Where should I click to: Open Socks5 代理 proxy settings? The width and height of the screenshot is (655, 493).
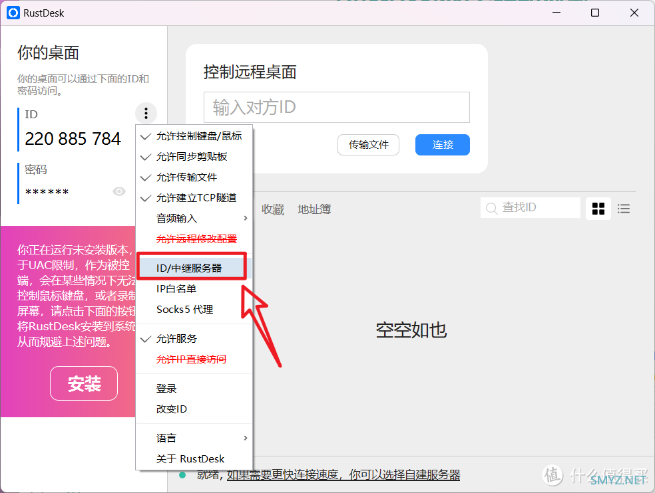(x=194, y=310)
